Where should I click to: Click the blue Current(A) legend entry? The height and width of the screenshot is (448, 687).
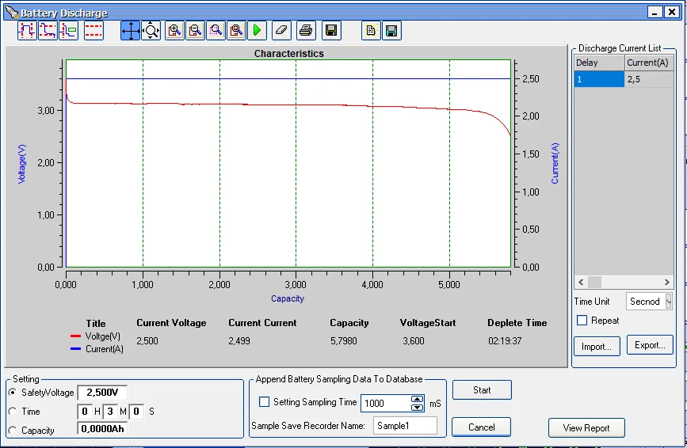tap(97, 349)
